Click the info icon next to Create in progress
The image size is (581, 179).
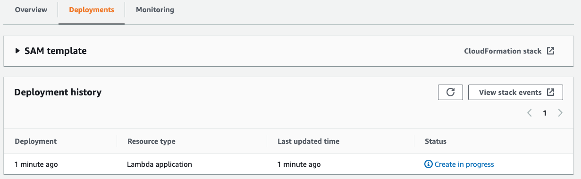[429, 164]
